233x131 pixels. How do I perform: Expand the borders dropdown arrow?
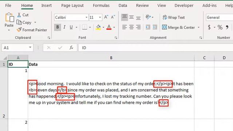click(x=90, y=27)
